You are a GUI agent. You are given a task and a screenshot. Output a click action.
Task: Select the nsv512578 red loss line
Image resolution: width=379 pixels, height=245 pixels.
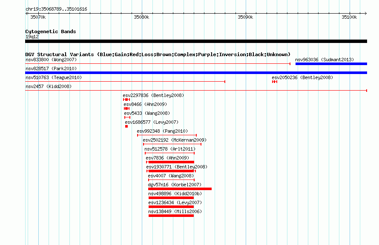coord(169,153)
